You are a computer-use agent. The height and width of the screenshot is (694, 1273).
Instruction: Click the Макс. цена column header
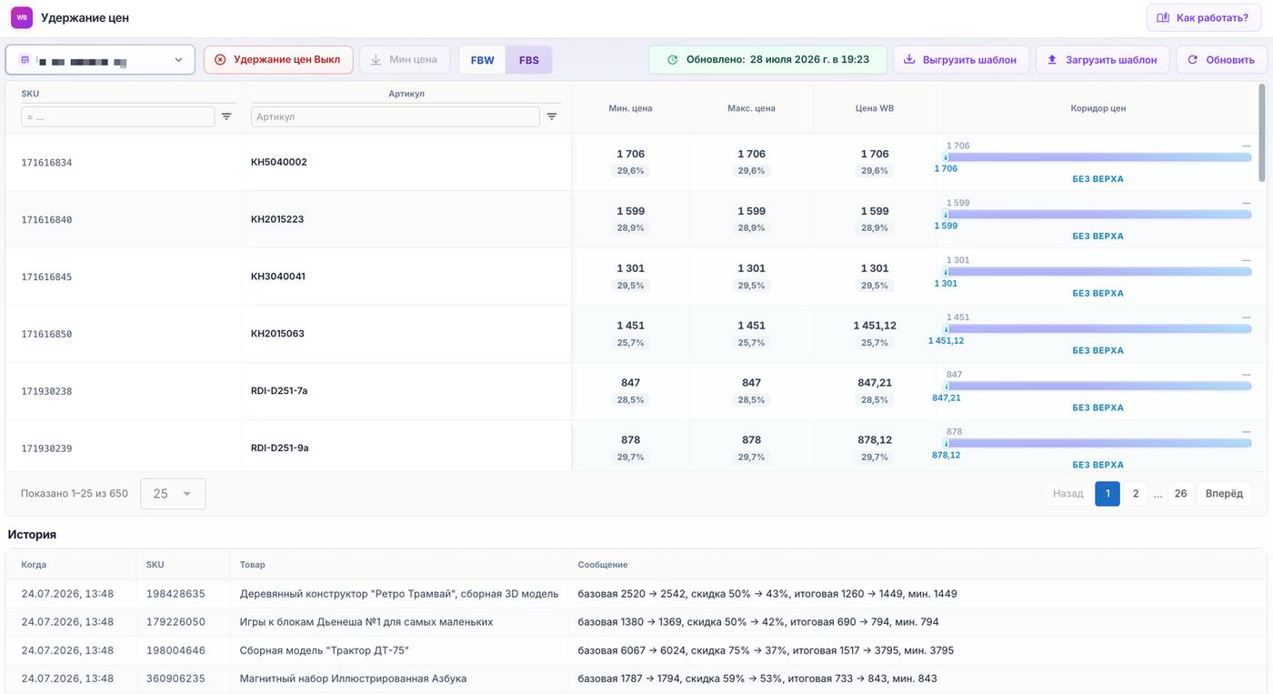coord(751,108)
